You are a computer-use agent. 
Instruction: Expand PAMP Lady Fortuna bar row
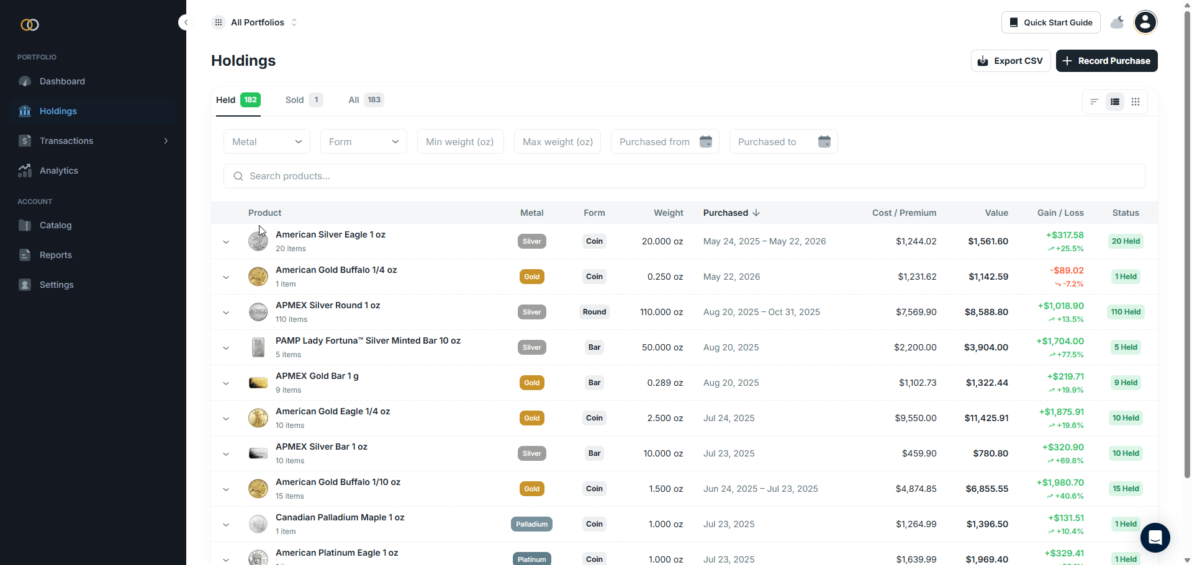pos(226,348)
